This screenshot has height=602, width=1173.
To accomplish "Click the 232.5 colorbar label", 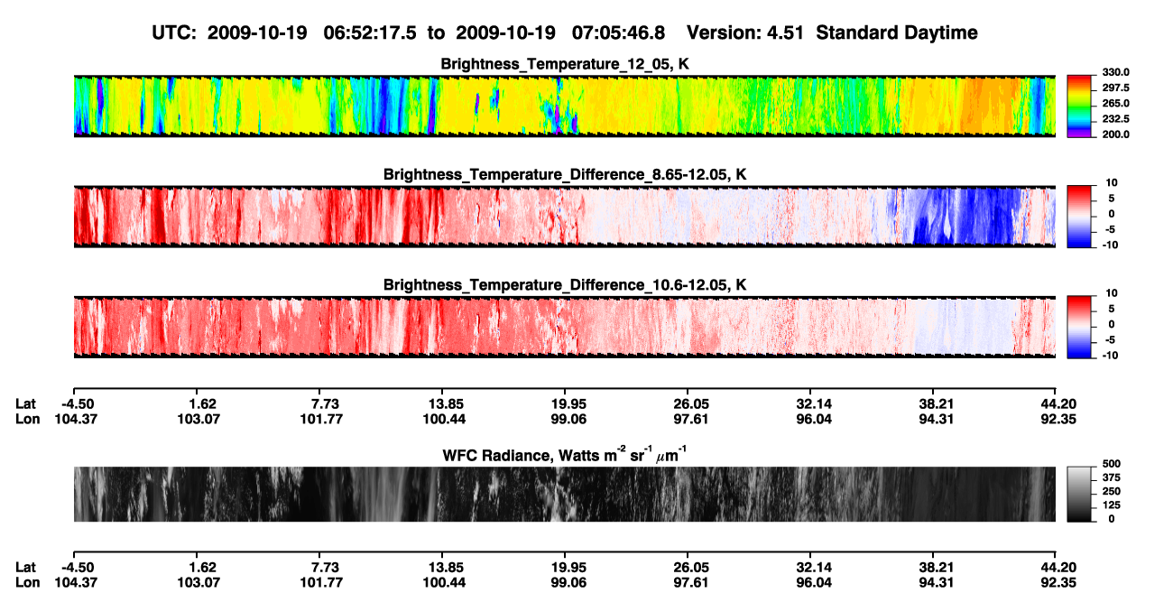I will (x=1116, y=118).
